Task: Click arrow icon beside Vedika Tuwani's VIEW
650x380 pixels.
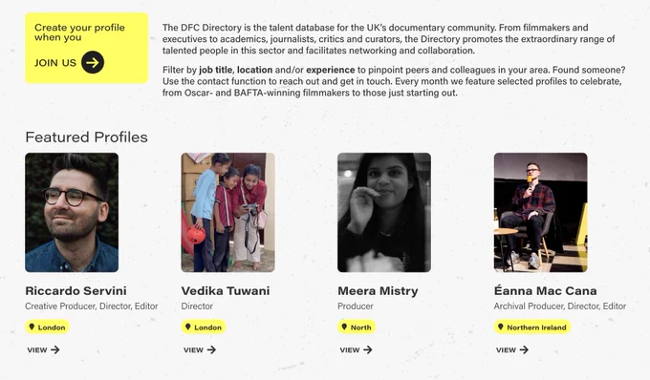Action: (212, 349)
